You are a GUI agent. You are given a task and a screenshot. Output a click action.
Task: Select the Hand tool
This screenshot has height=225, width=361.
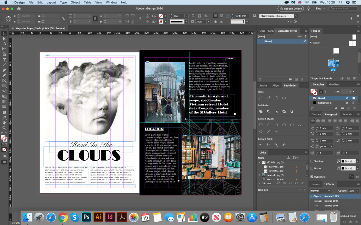click(4, 123)
